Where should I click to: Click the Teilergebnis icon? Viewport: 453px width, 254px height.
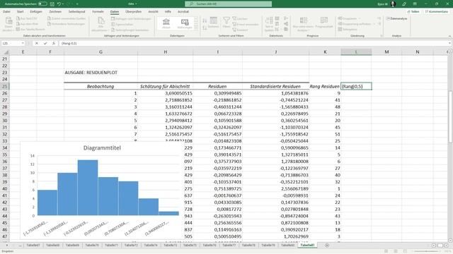pos(340,29)
